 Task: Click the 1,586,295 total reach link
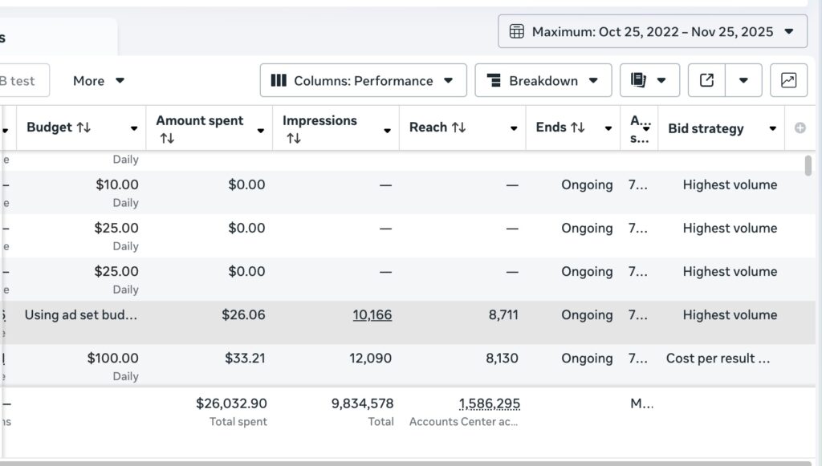click(x=490, y=403)
